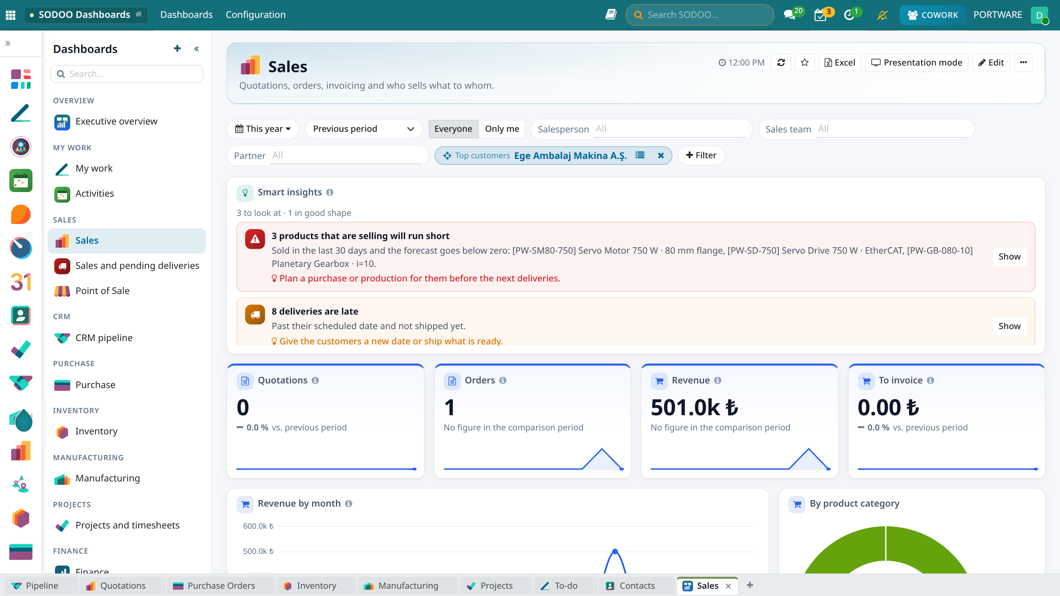Click the muted notifications bell icon
The height and width of the screenshot is (596, 1060).
[x=882, y=15]
